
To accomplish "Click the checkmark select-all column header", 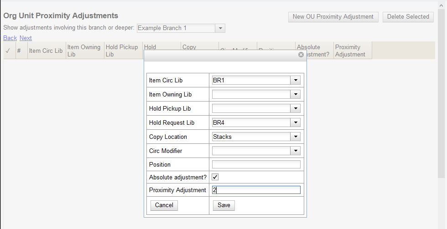I will pyautogui.click(x=8, y=51).
